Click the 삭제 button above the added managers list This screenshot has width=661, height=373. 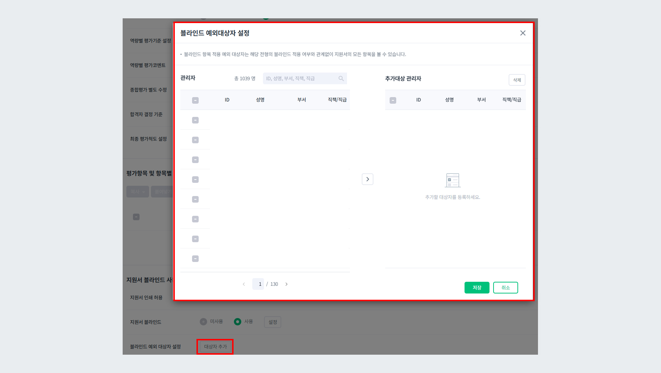tap(516, 80)
